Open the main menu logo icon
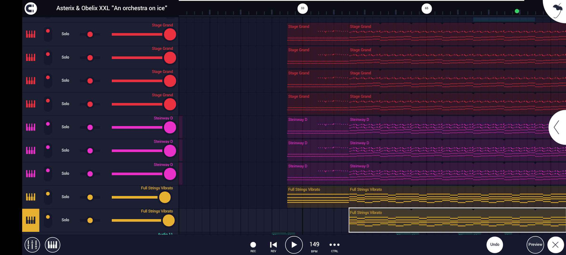Viewport: 566px width, 255px height. coord(31,8)
